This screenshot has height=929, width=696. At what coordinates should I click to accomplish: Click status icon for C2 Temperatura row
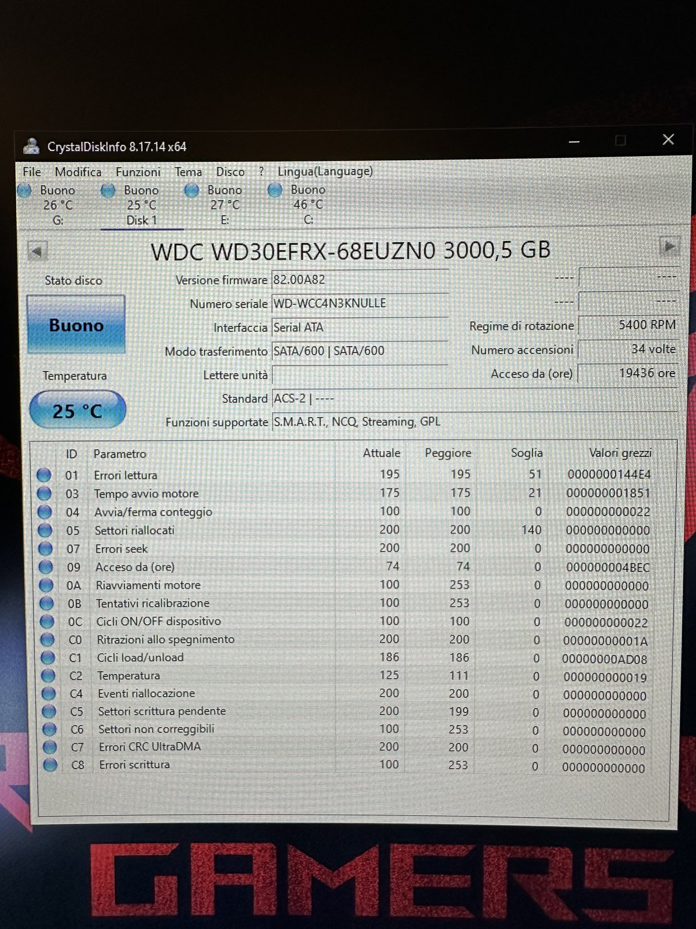click(48, 676)
